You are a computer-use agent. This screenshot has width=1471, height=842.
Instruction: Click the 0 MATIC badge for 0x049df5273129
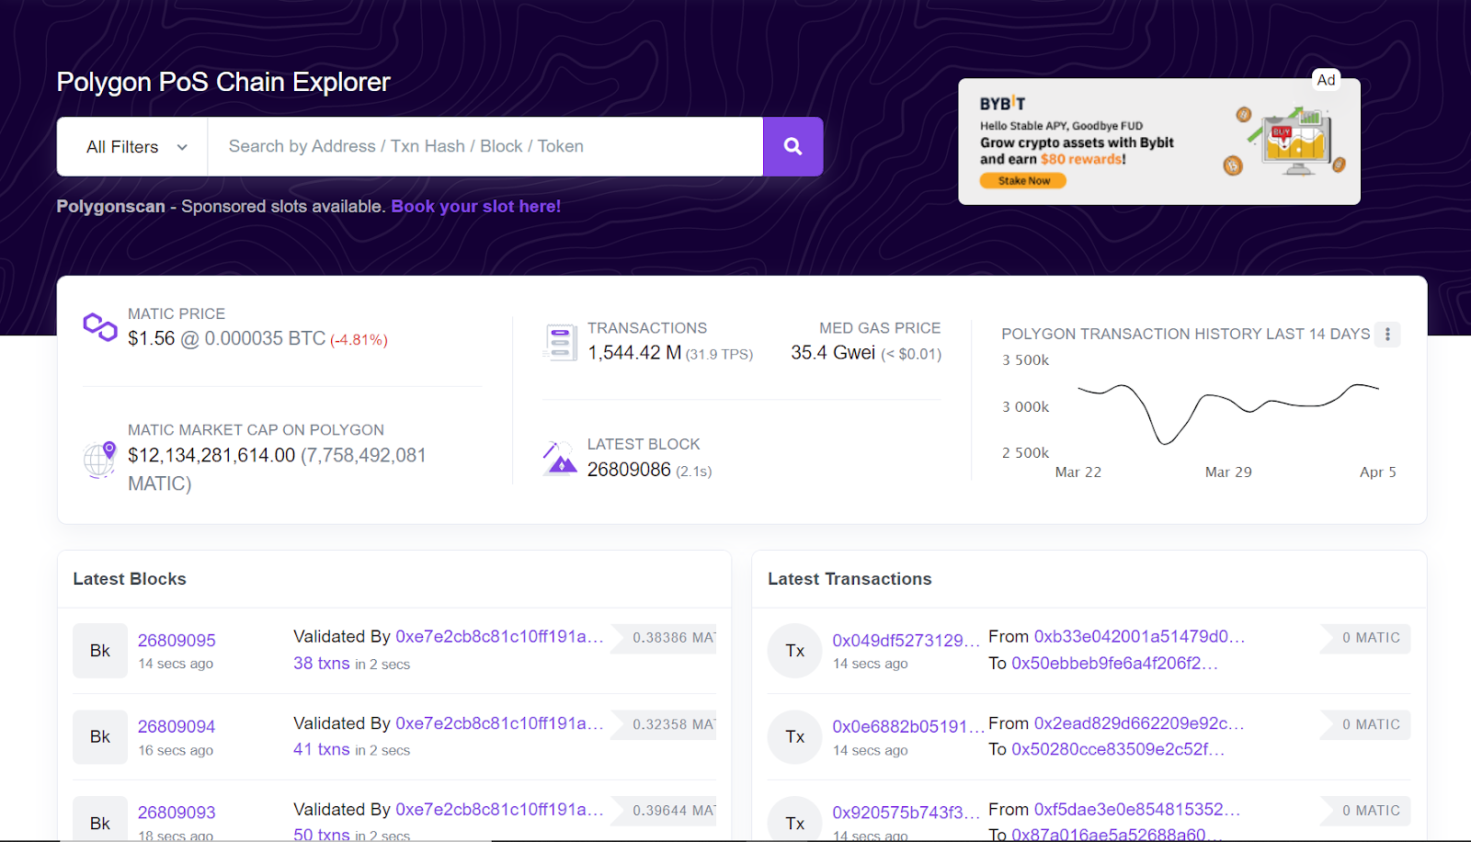point(1365,638)
